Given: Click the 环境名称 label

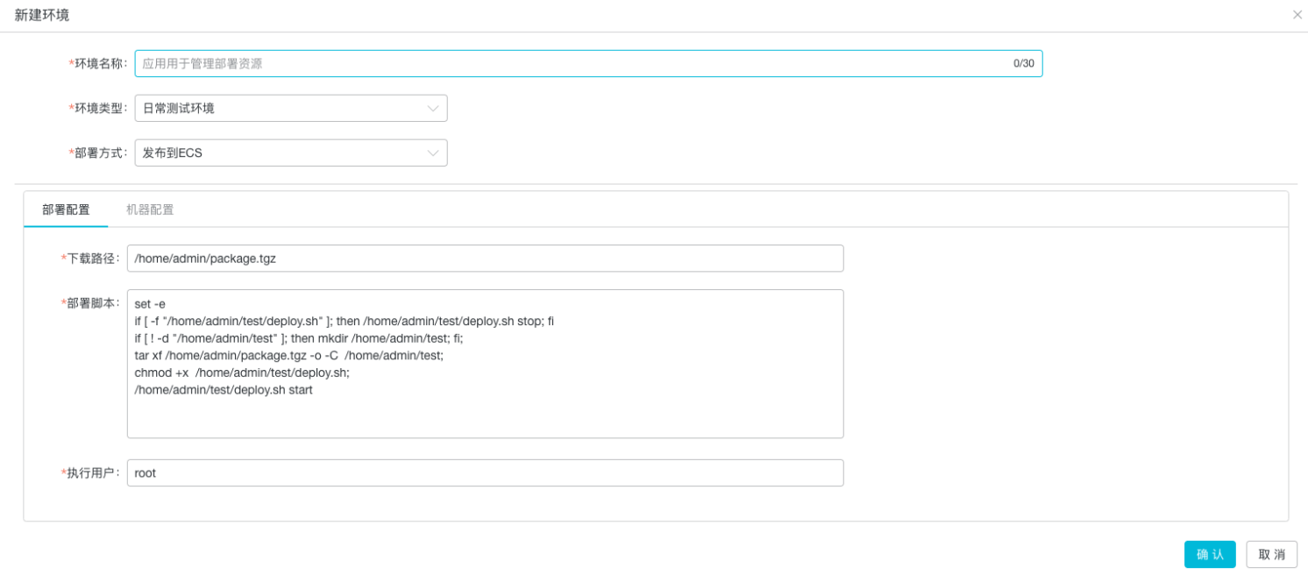Looking at the screenshot, I should (97, 63).
